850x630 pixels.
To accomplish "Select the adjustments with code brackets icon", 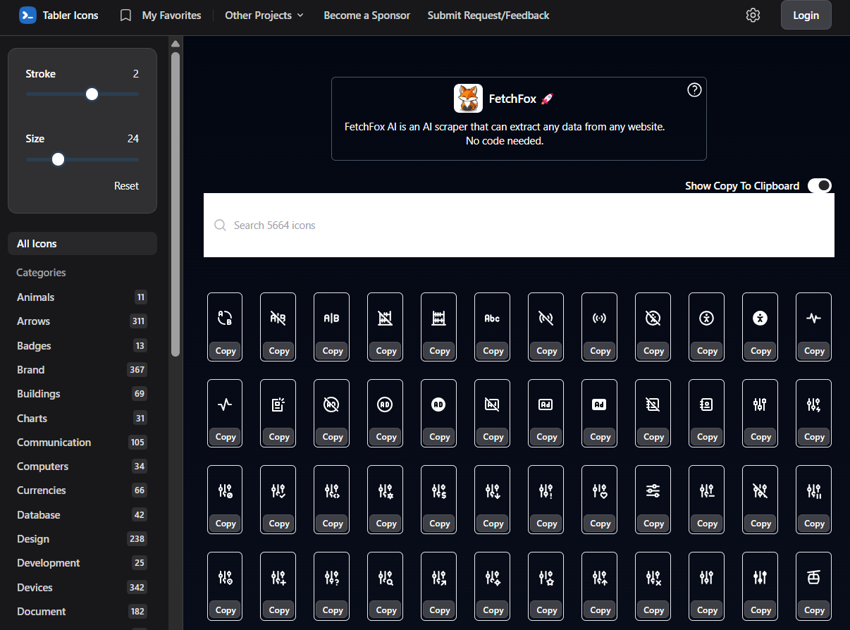I will (332, 491).
